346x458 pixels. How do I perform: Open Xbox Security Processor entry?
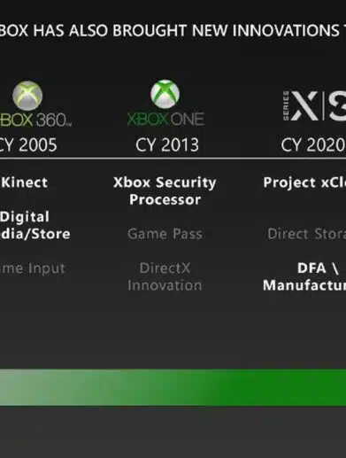click(x=165, y=190)
